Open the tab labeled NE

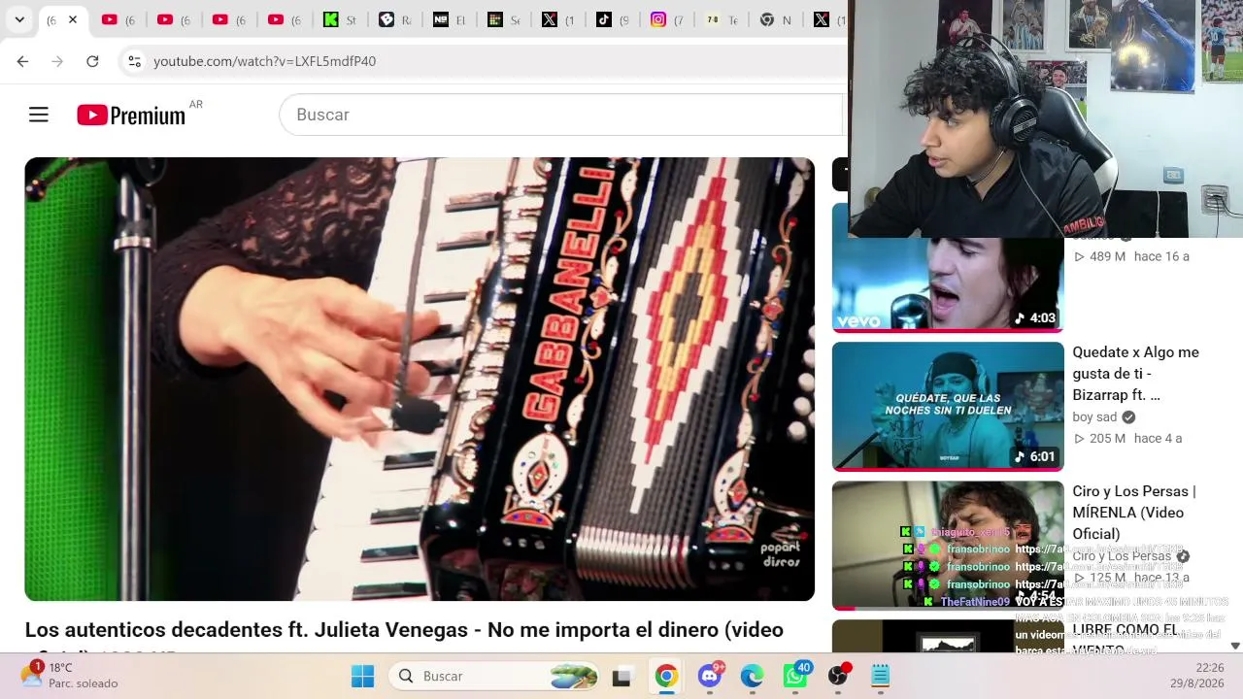pyautogui.click(x=450, y=19)
